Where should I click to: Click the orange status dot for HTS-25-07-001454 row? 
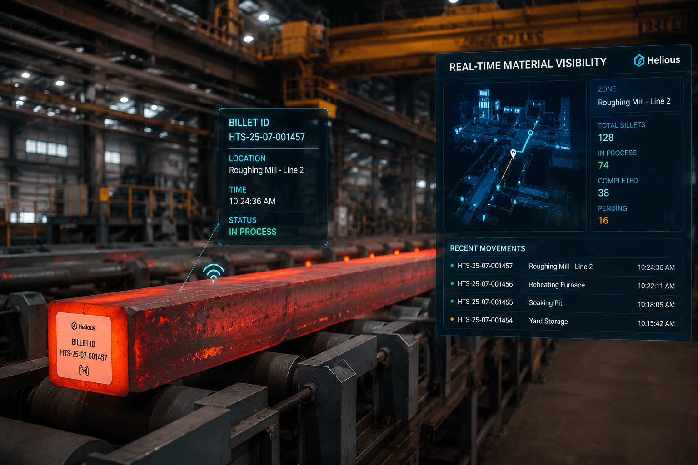[452, 319]
